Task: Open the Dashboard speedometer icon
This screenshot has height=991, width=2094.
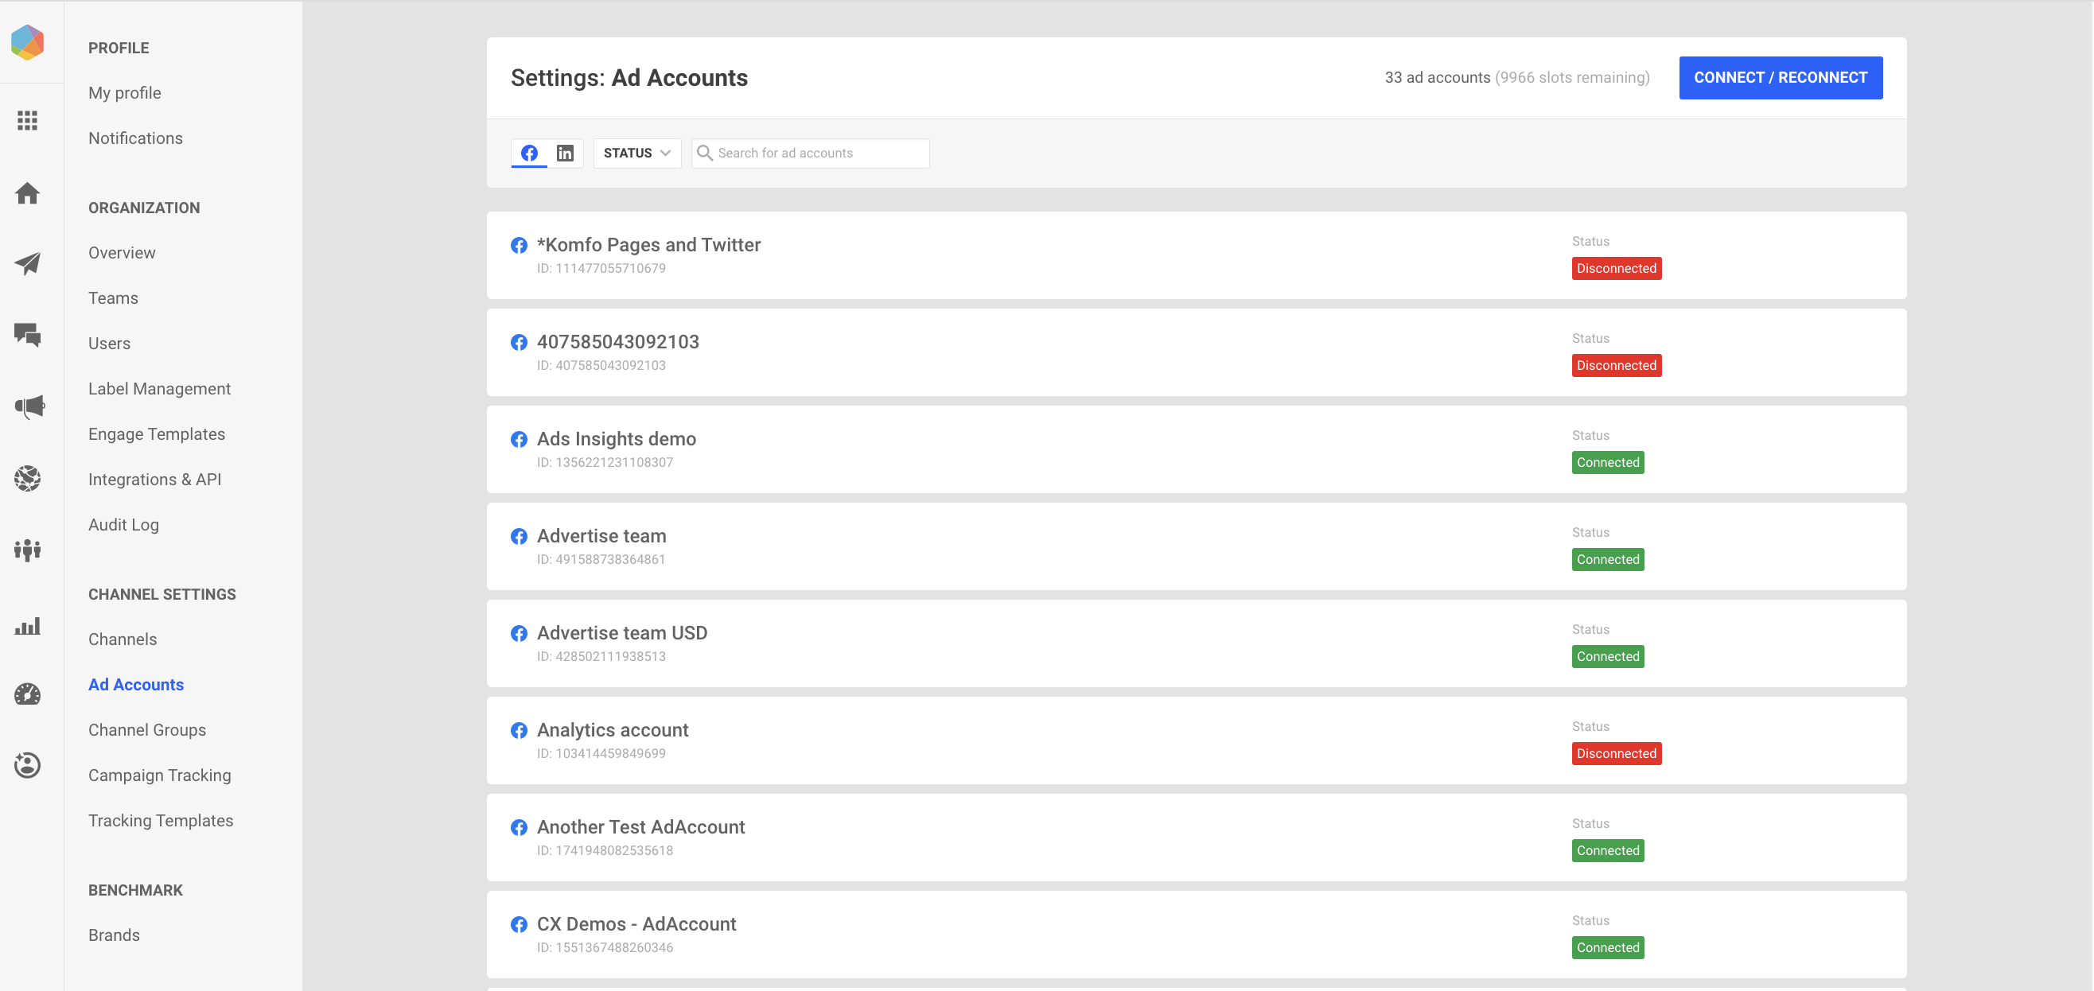Action: click(28, 694)
